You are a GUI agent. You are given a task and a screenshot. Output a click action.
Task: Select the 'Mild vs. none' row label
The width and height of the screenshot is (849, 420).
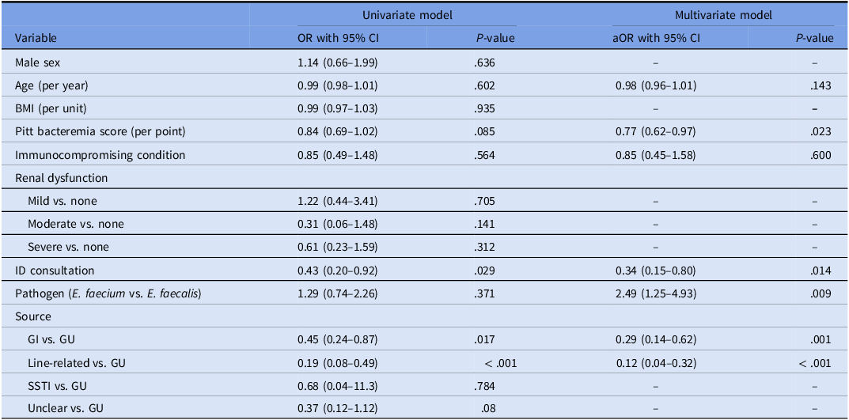coord(63,202)
